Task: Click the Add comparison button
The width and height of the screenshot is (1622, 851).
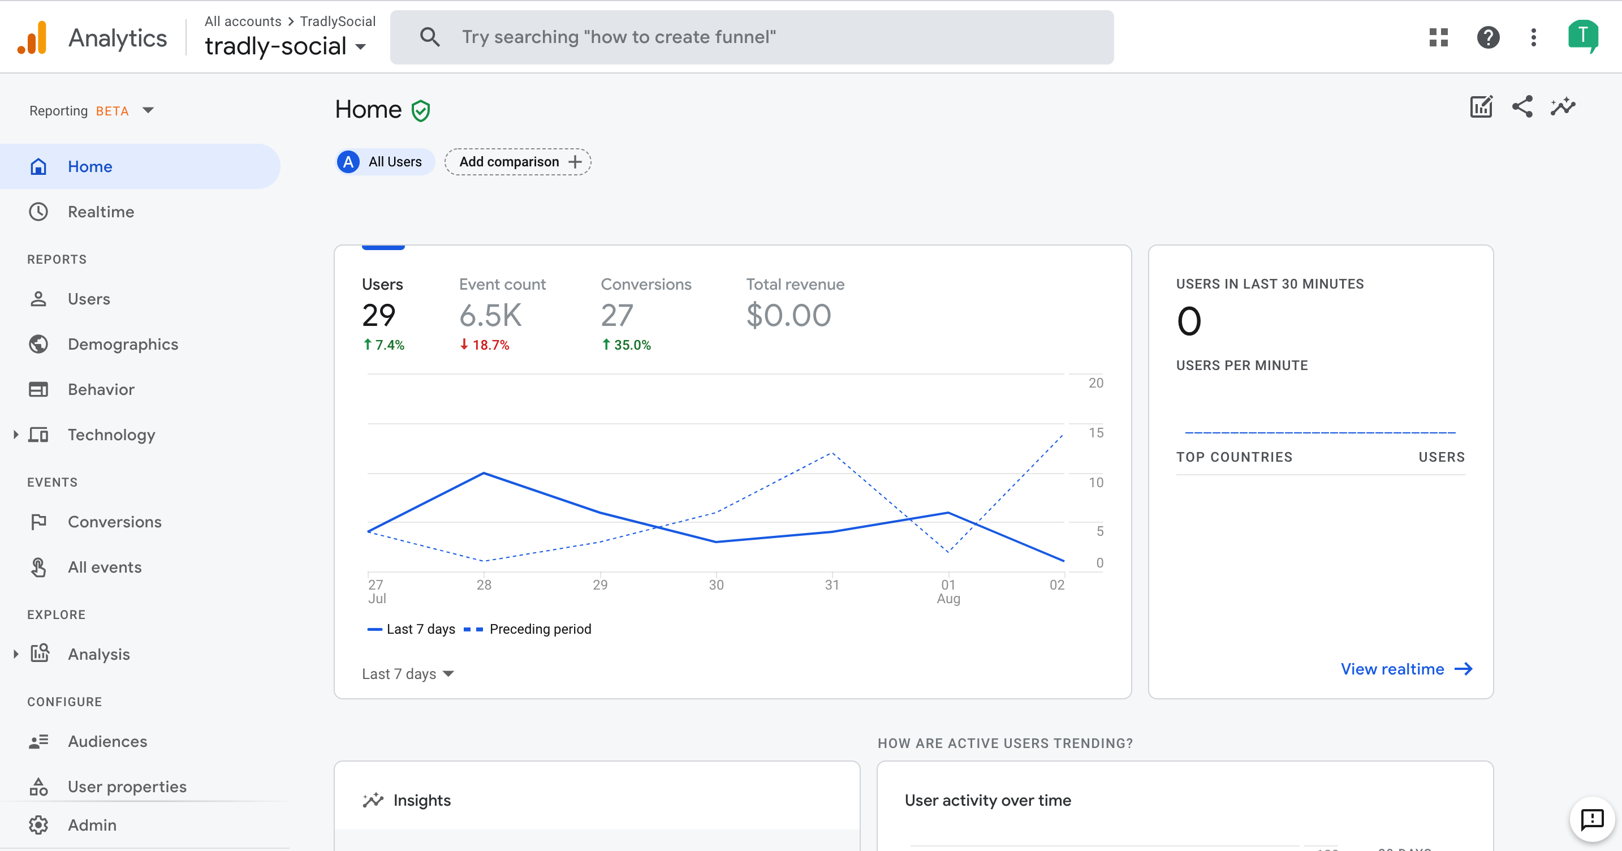Action: click(x=517, y=162)
